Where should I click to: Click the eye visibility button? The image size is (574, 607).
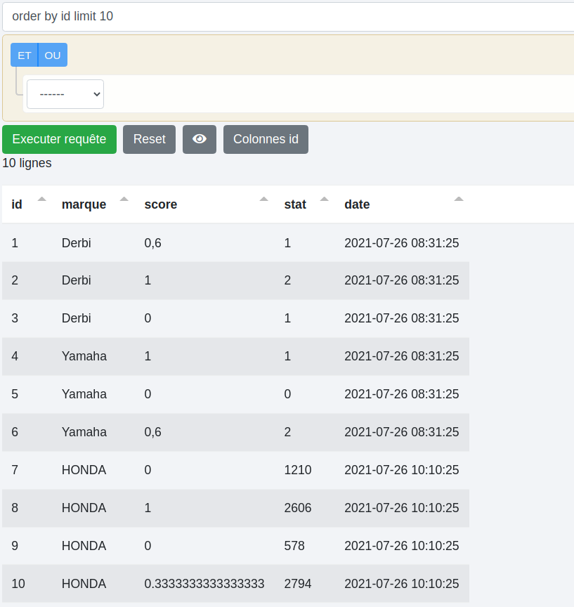[200, 139]
